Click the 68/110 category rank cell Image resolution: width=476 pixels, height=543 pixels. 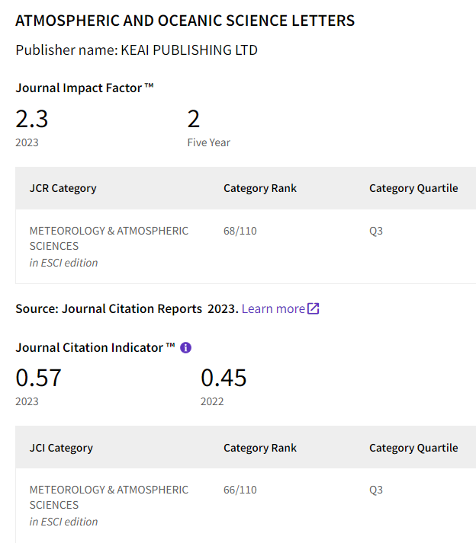[x=240, y=231]
